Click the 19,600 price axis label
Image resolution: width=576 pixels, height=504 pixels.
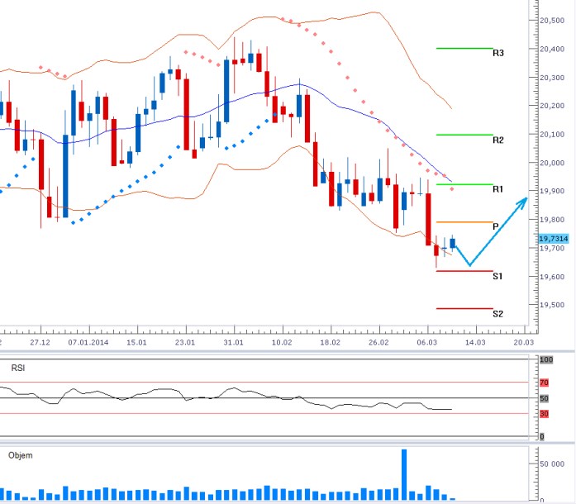pyautogui.click(x=552, y=277)
